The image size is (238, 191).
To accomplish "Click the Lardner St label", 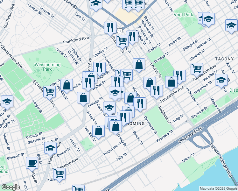I will click(x=34, y=9).
